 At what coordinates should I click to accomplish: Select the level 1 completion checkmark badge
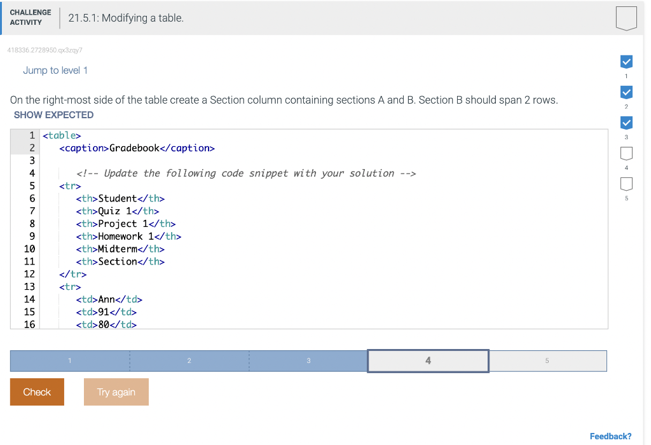click(626, 62)
